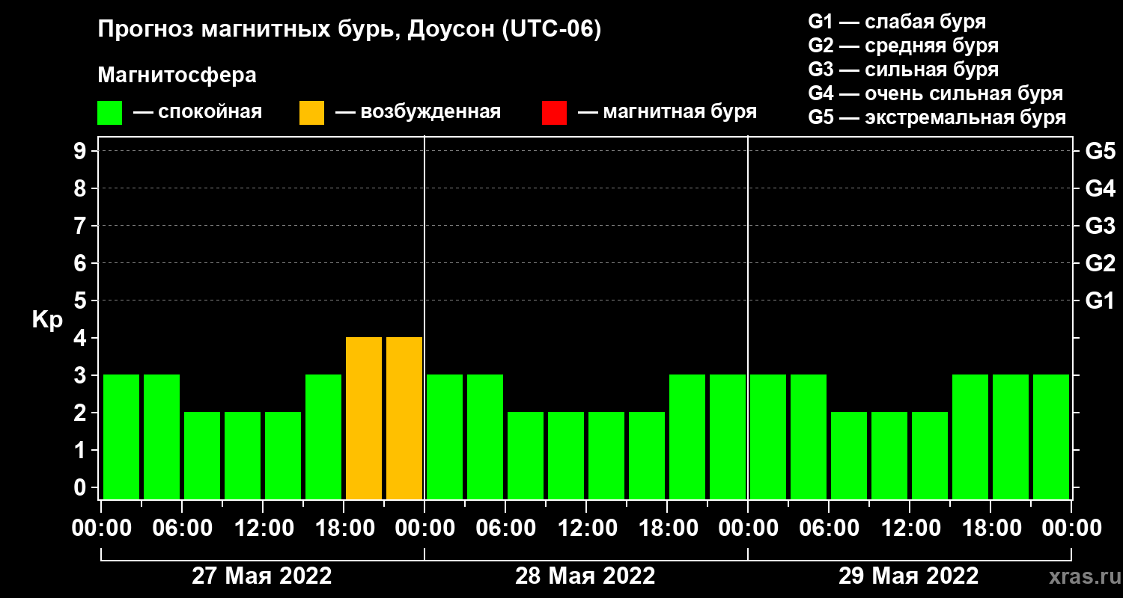Click the '27 Мая 2022' date label

tap(262, 576)
